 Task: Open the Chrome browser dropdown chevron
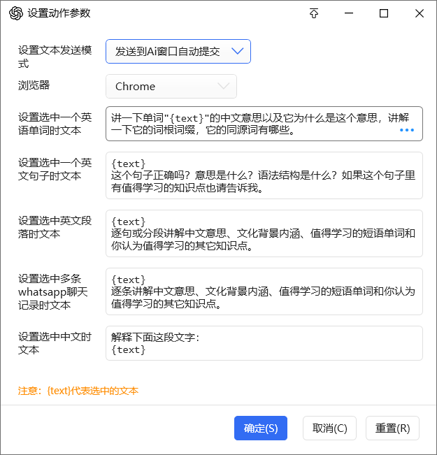coord(223,86)
